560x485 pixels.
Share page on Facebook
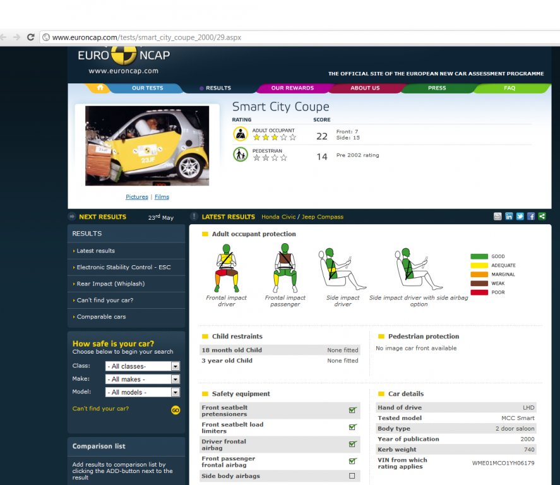pos(531,217)
